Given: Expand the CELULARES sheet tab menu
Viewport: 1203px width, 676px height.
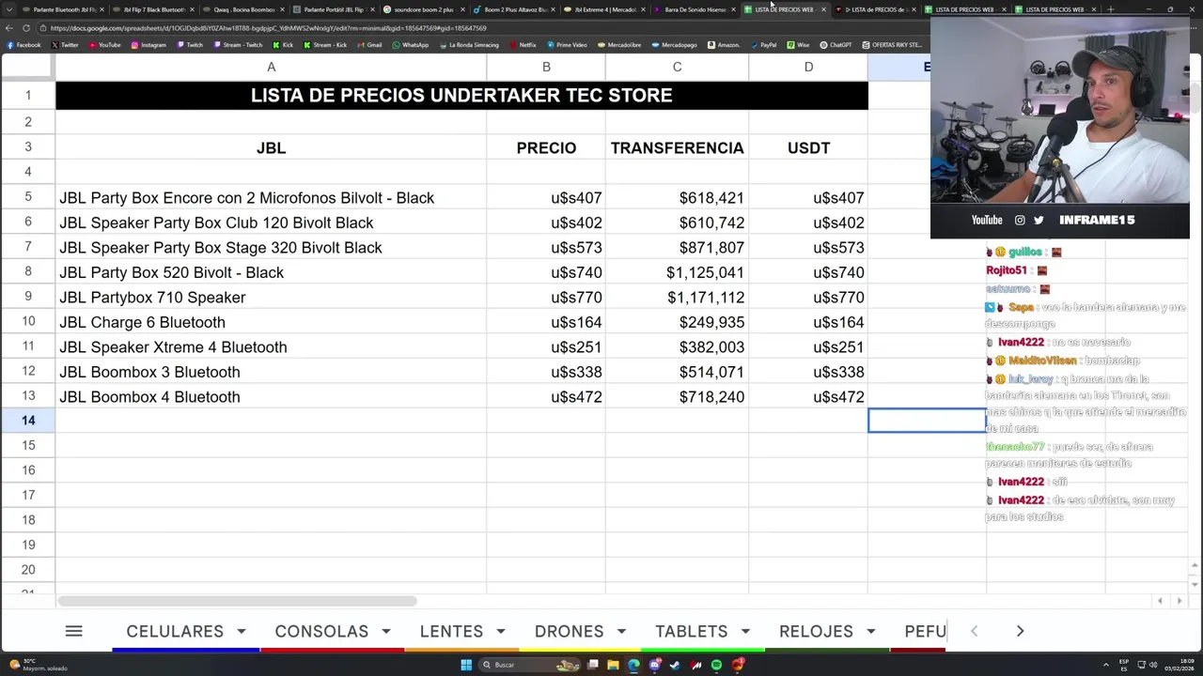Looking at the screenshot, I should 242,631.
